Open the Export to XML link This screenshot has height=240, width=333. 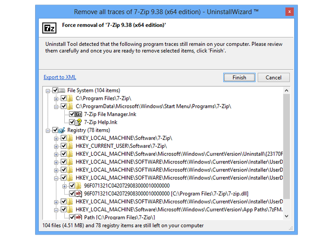coord(60,77)
